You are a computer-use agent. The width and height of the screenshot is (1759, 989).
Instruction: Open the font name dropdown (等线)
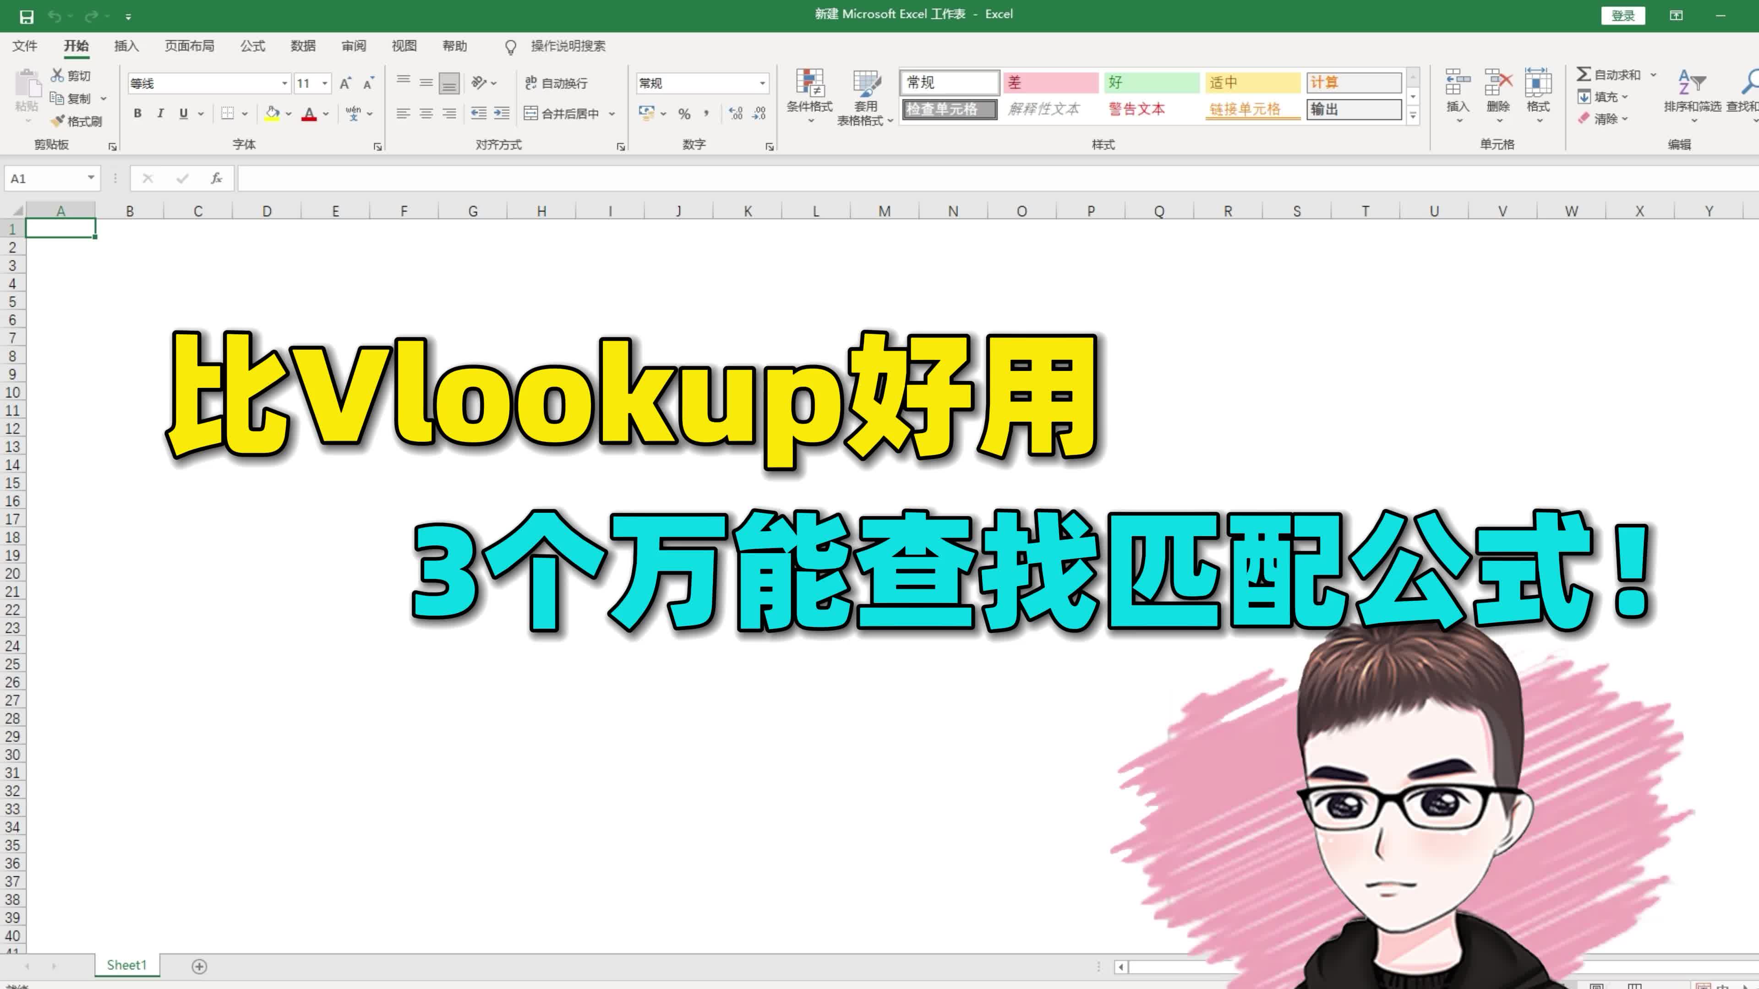[x=285, y=83]
